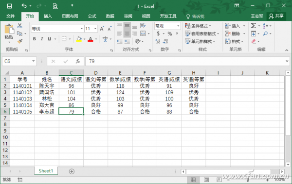The height and width of the screenshot is (184, 292).
Task: Toggle Bold formatting
Action: click(35, 39)
